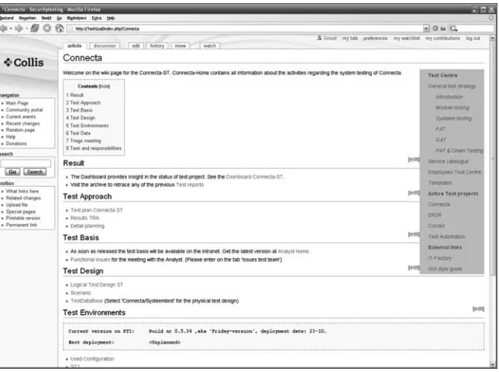
Task: Click the Go button under search
Action: pyautogui.click(x=12, y=172)
